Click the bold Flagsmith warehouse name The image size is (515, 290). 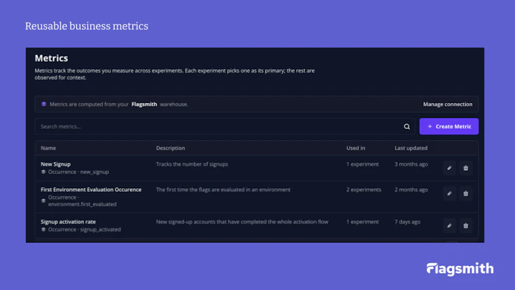point(144,104)
